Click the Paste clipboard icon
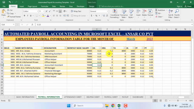 3,12
